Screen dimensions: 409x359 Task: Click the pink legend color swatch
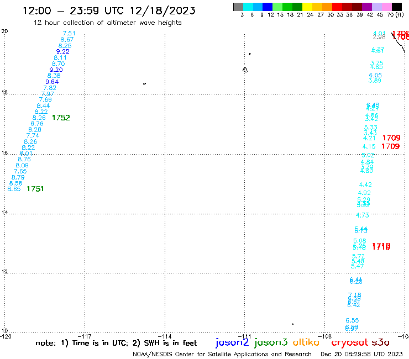(386, 7)
